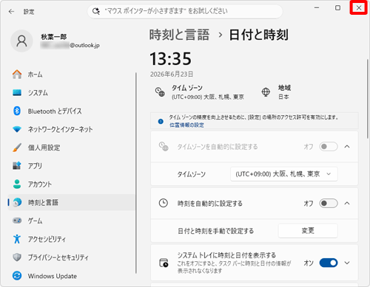Click the settings search box

click(185, 11)
